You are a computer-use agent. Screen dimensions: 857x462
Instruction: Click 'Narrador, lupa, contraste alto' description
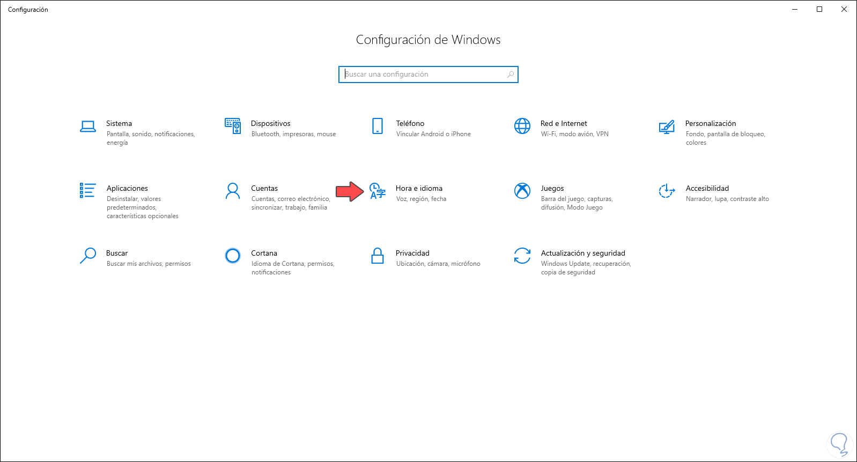pos(727,199)
